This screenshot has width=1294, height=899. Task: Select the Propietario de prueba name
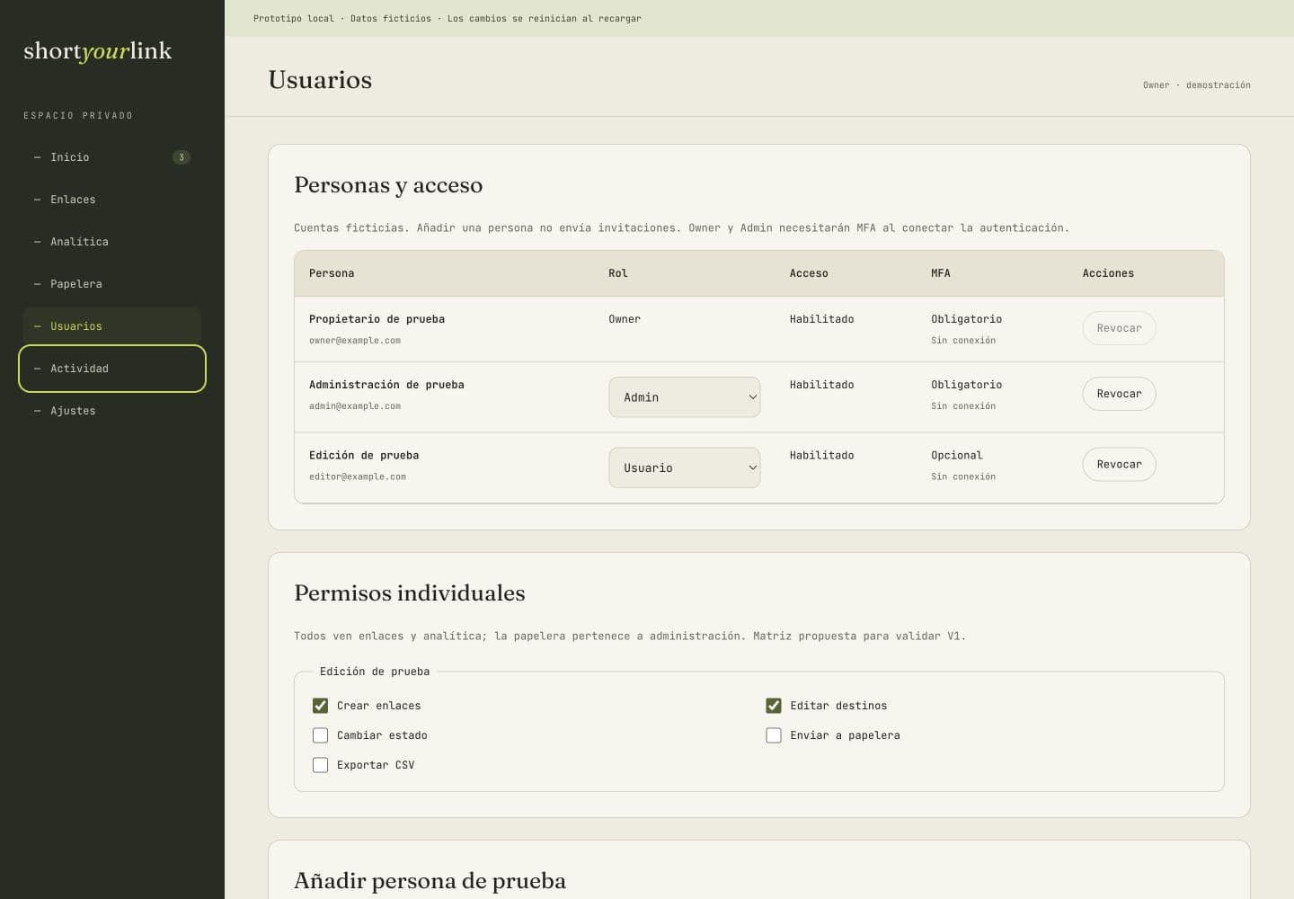pos(377,319)
